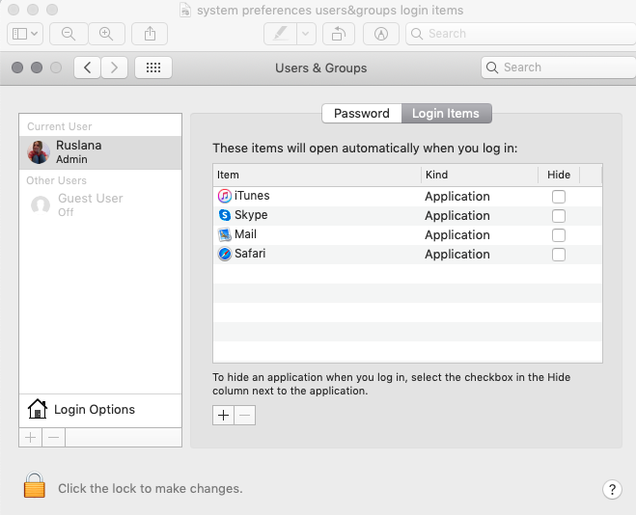This screenshot has height=515, width=636.
Task: Remove a user with the minus button
Action: tap(53, 438)
